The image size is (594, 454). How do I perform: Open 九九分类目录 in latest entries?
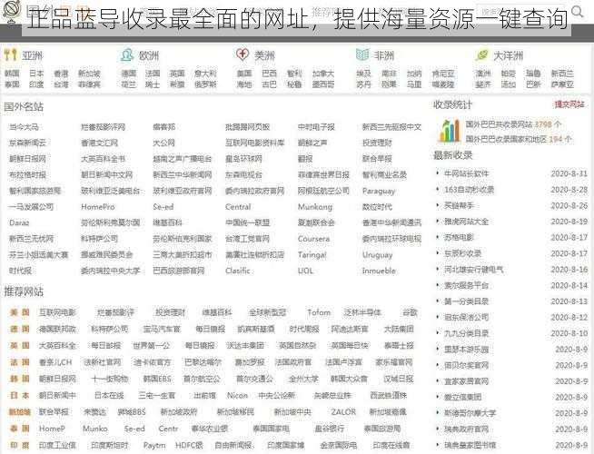pyautogui.click(x=466, y=333)
